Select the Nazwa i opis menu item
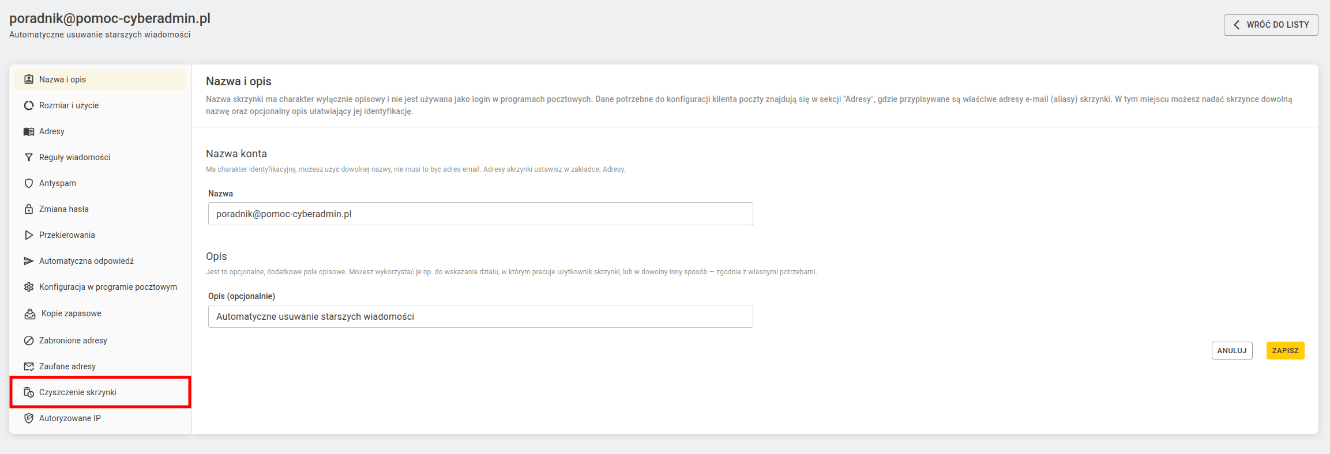 (x=100, y=80)
